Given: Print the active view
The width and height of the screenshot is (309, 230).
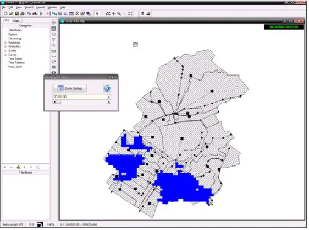Looking at the screenshot, I should (23, 14).
